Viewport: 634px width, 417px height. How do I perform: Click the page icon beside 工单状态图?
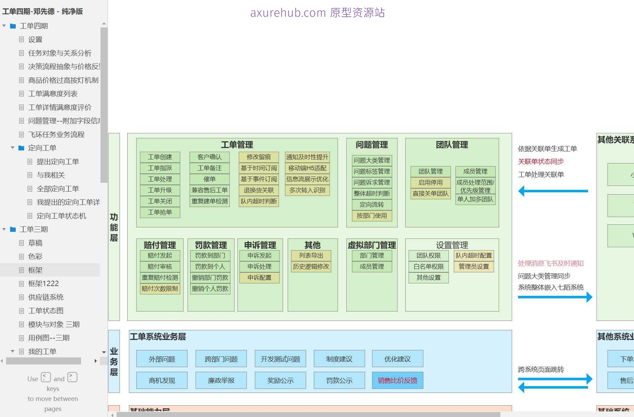click(x=21, y=311)
